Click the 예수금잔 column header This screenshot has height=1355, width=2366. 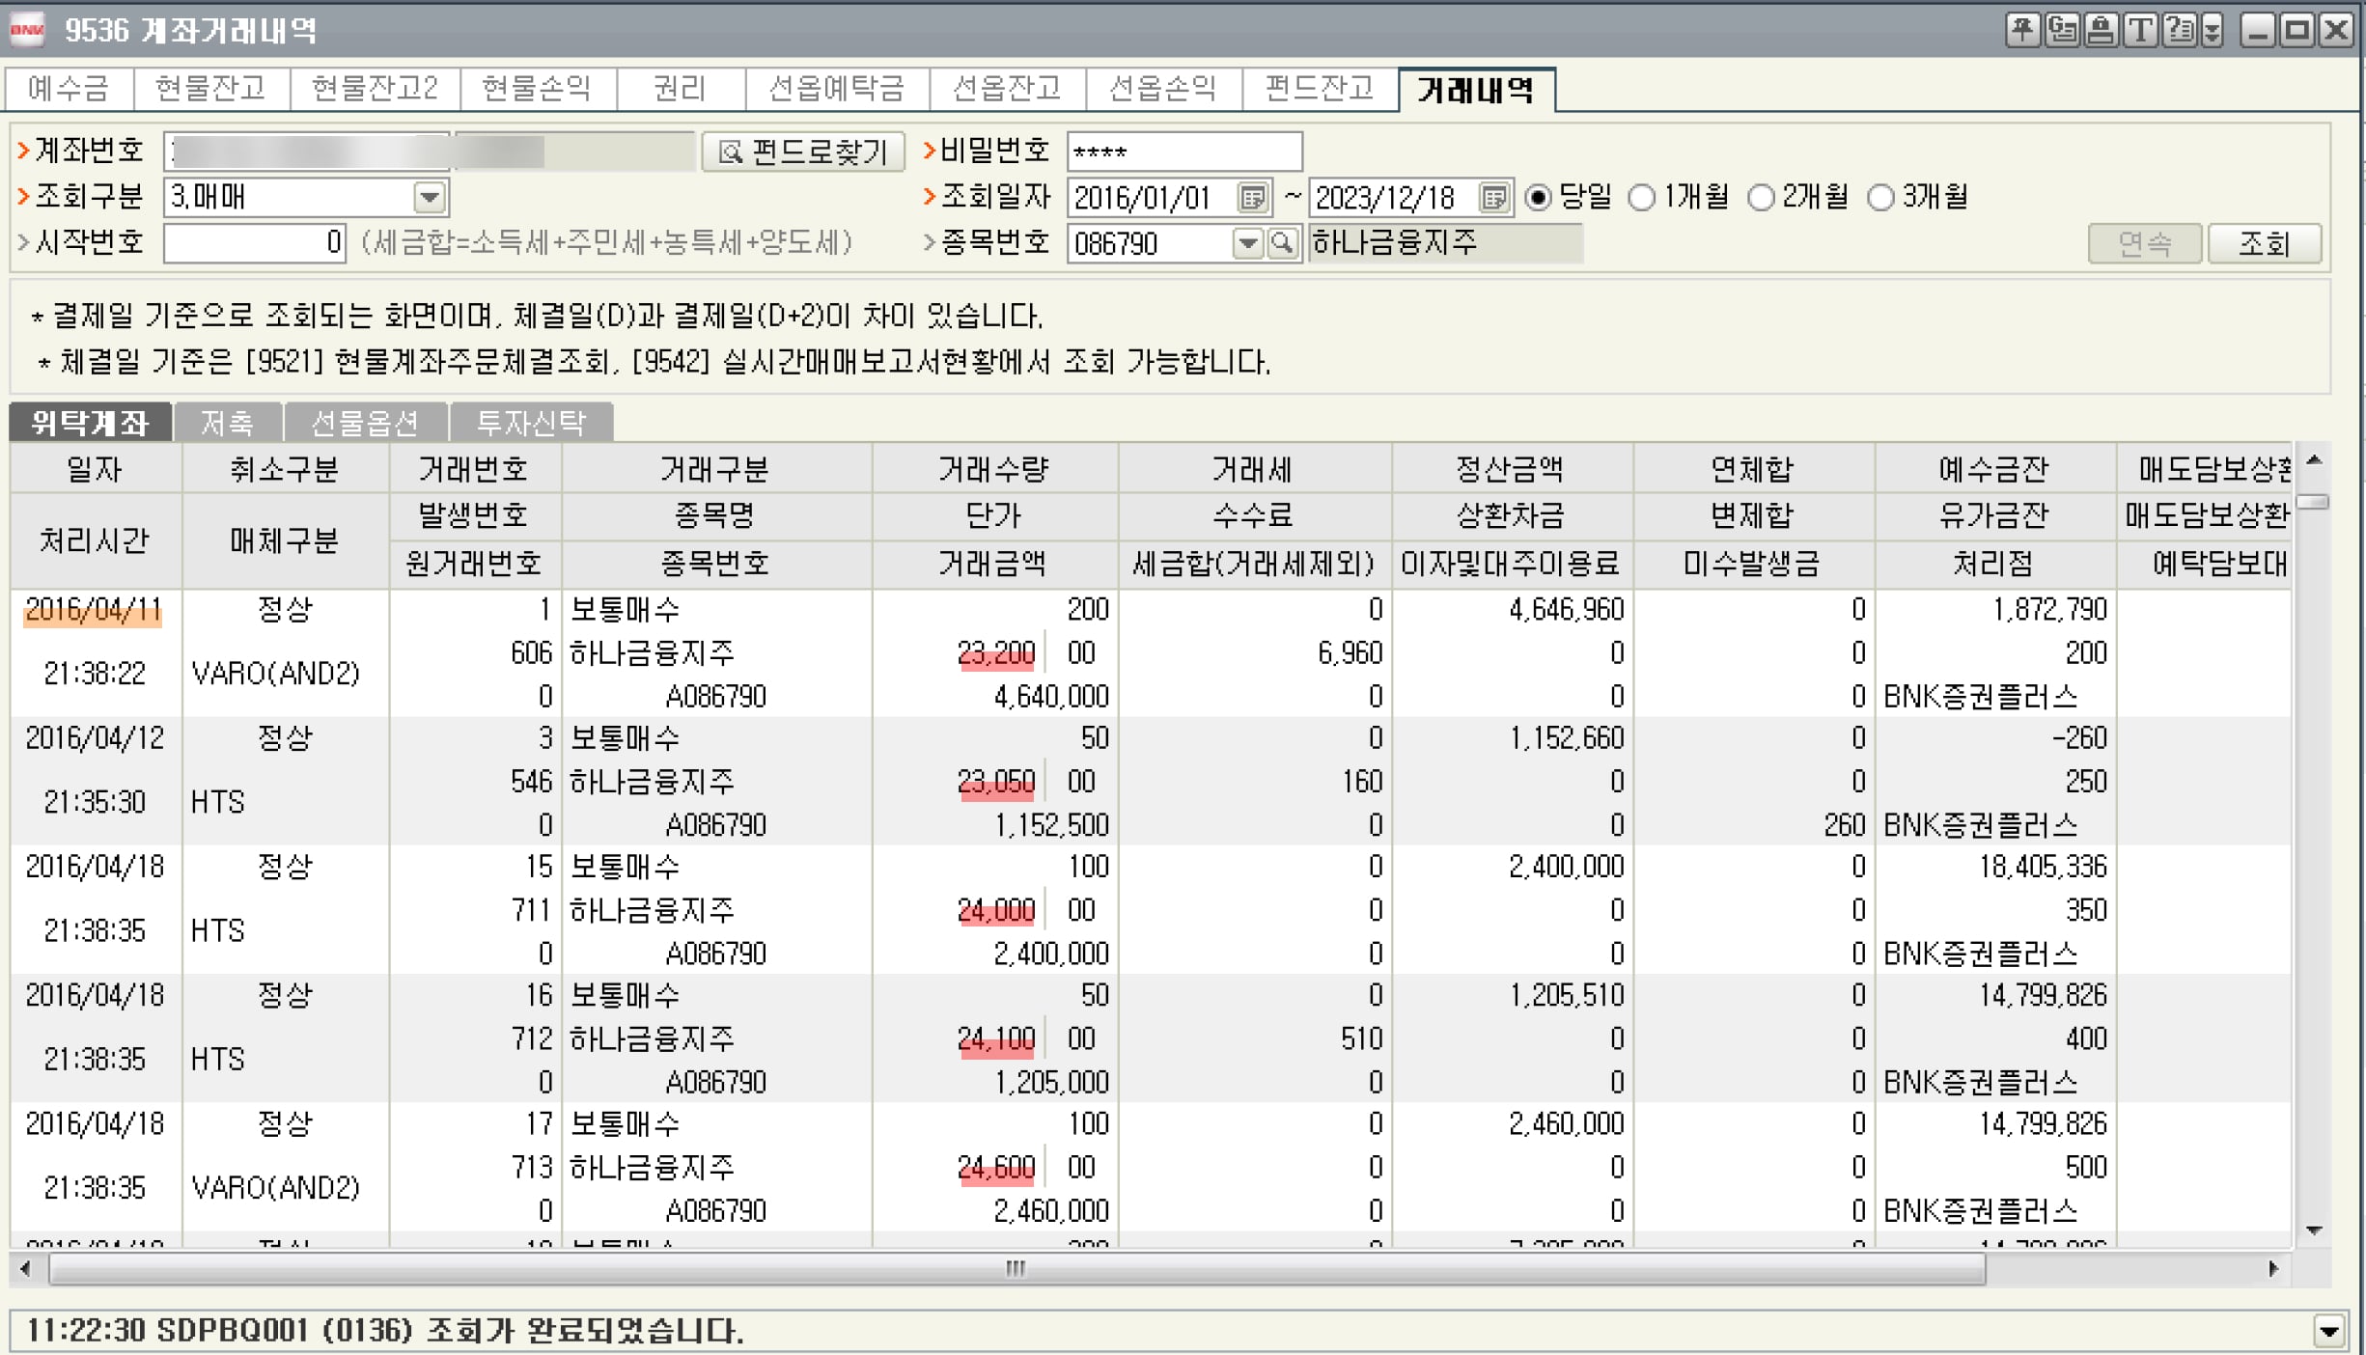click(1994, 470)
